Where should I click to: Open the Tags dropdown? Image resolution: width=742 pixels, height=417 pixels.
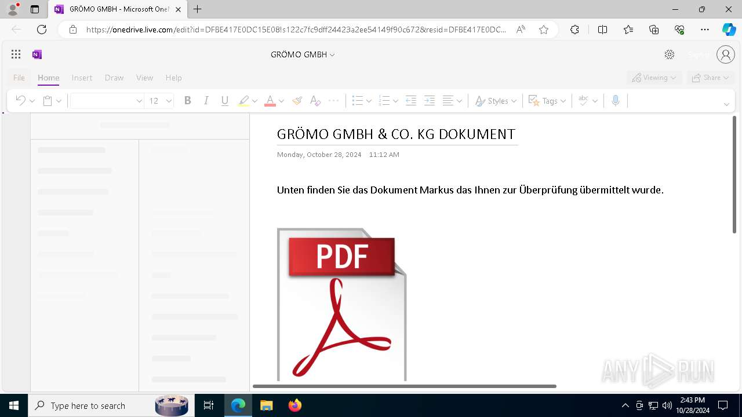(547, 101)
